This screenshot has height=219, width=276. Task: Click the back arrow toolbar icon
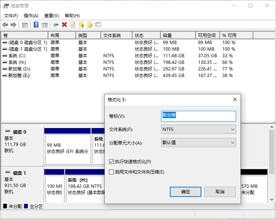coord(5,25)
